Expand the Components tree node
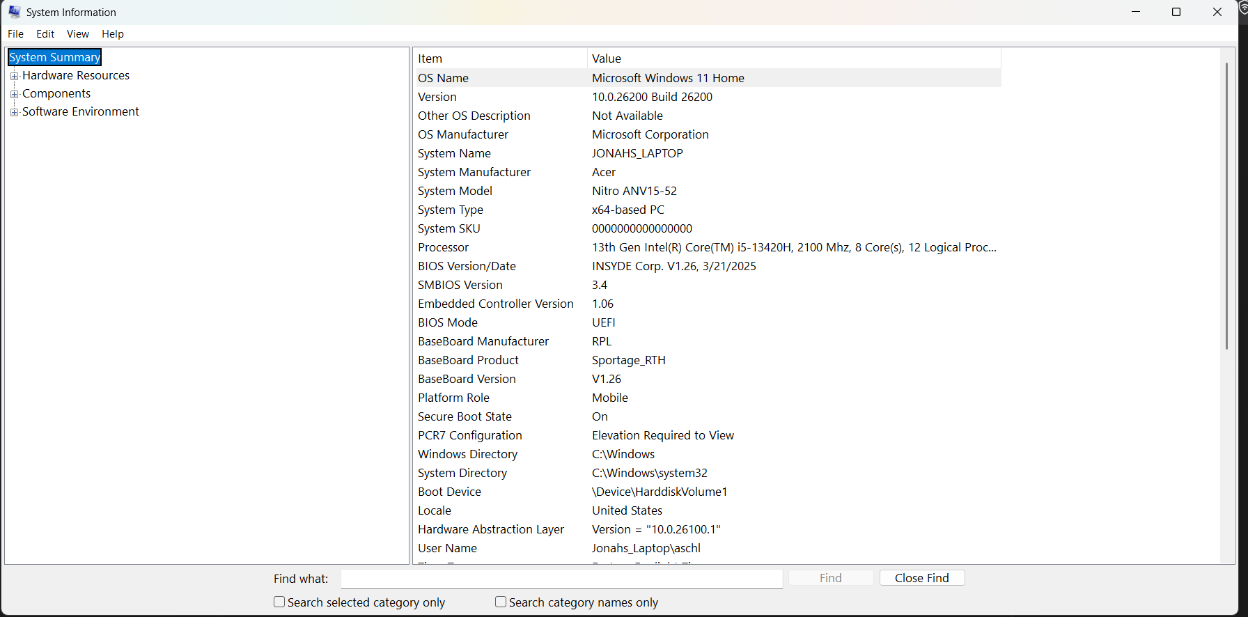The width and height of the screenshot is (1248, 617). tap(14, 94)
